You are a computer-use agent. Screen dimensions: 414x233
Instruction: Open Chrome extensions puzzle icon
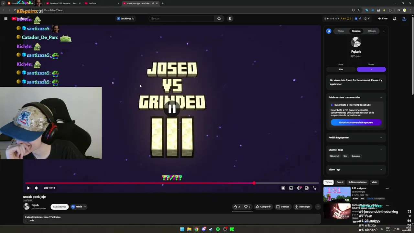[390, 10]
